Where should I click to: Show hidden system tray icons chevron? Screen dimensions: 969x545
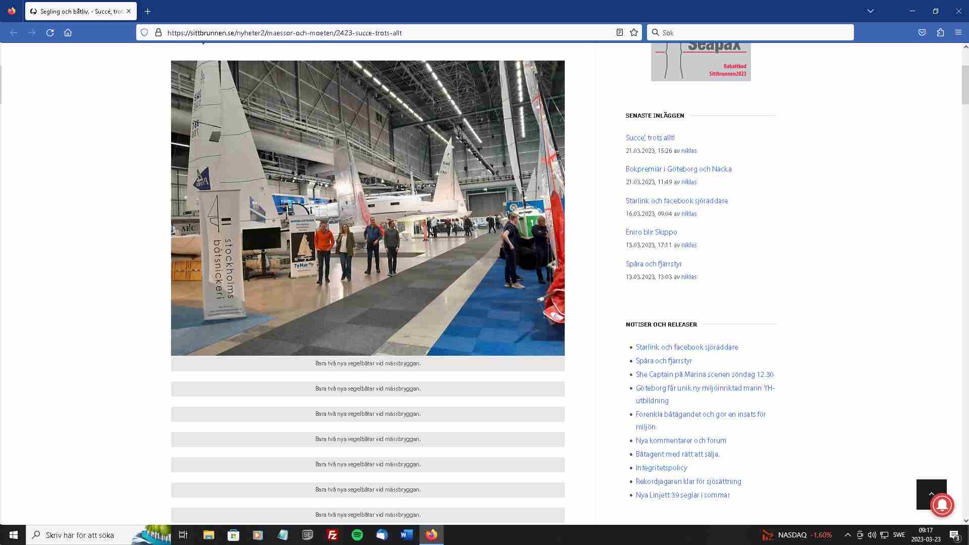(848, 535)
